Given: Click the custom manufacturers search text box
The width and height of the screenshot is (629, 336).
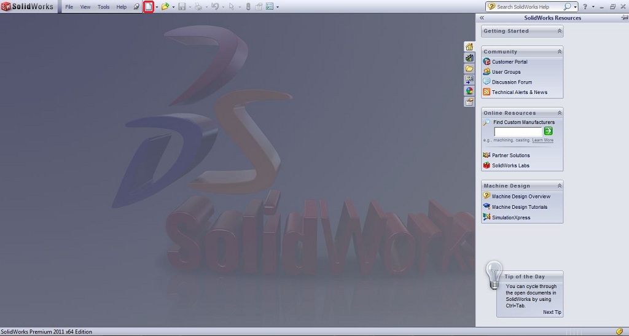Looking at the screenshot, I should (x=518, y=131).
